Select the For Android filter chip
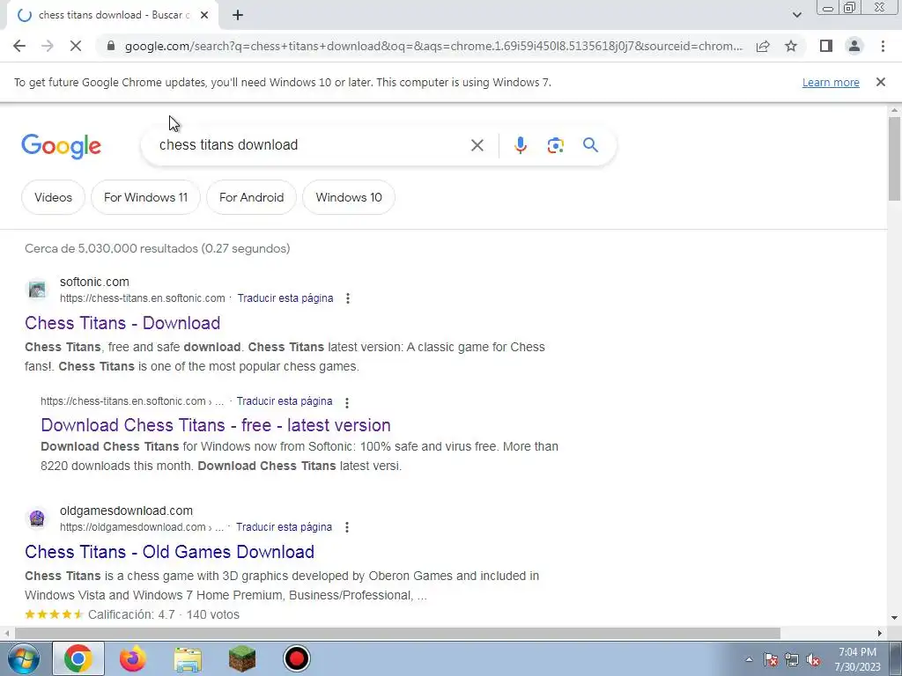 click(251, 197)
